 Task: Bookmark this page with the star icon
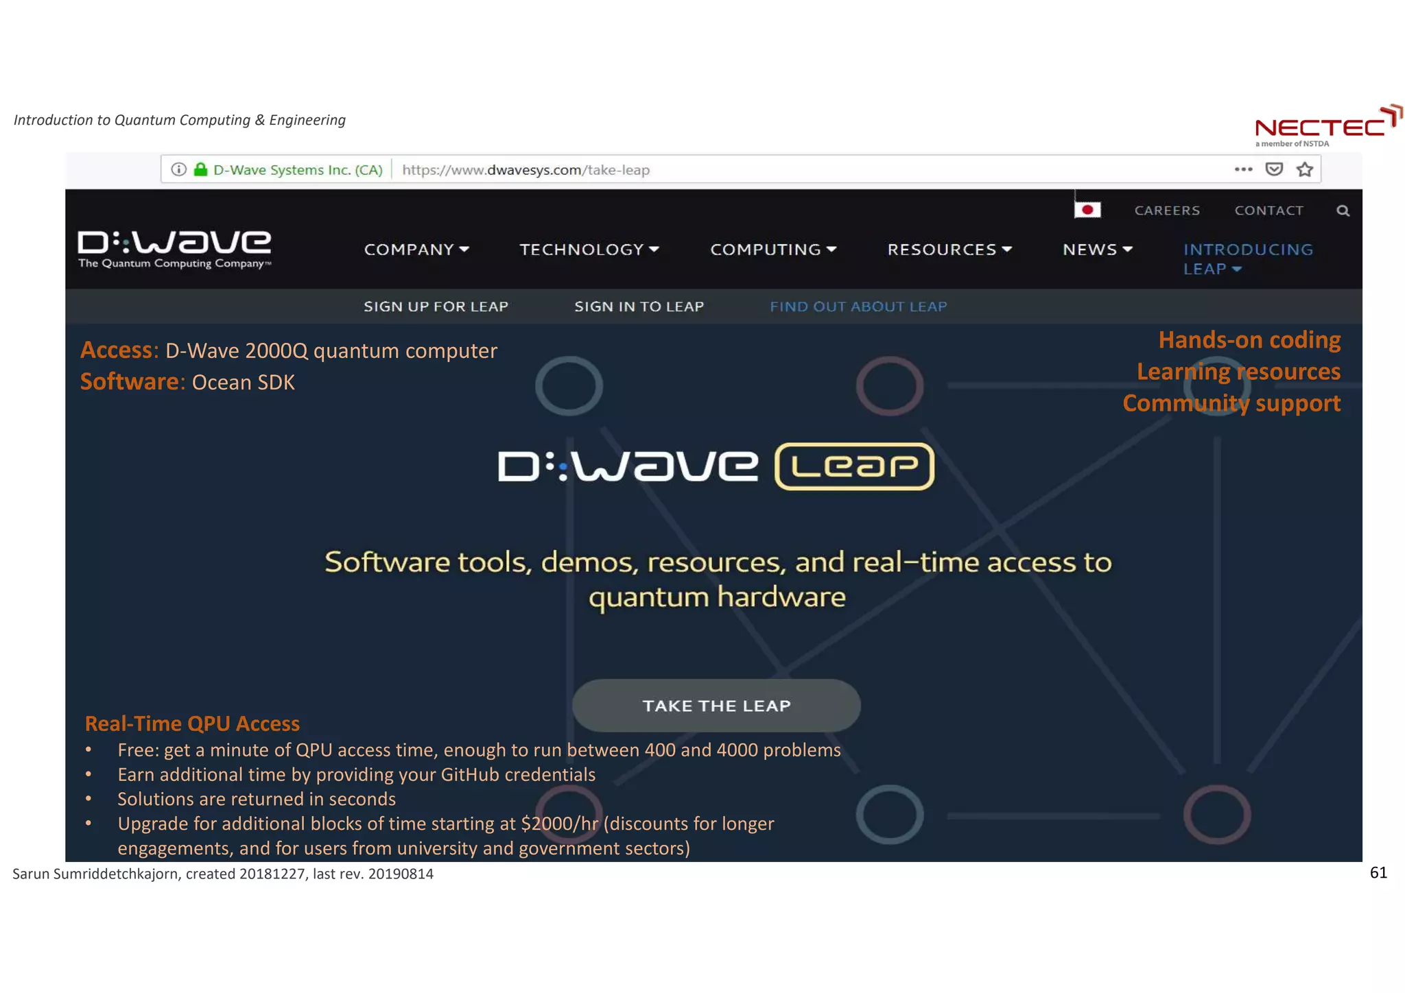pos(1304,169)
